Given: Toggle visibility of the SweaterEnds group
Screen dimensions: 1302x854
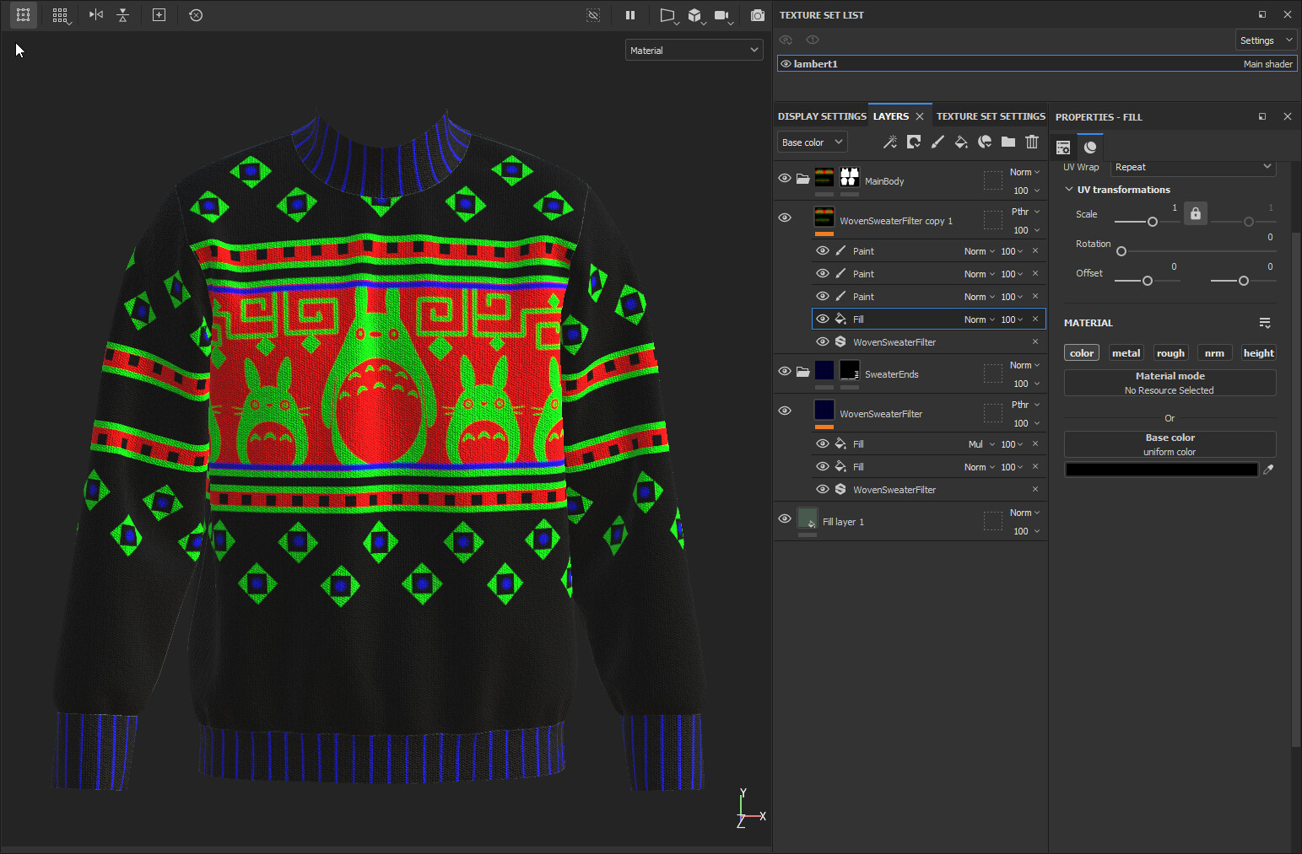Looking at the screenshot, I should point(784,371).
